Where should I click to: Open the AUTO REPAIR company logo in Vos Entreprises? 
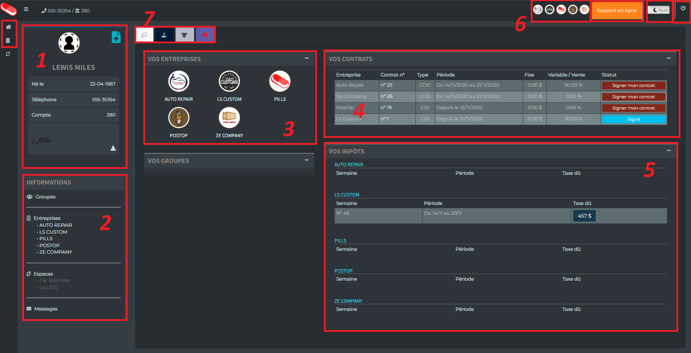[x=178, y=81]
